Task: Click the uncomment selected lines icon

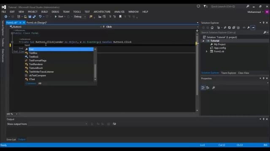Action: click(x=114, y=17)
